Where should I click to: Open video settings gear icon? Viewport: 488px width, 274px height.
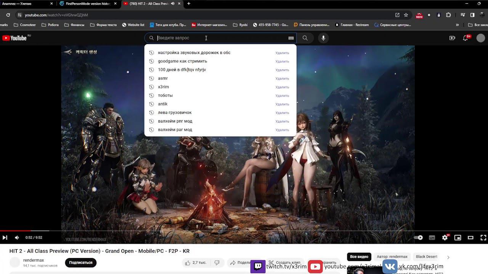pyautogui.click(x=445, y=237)
